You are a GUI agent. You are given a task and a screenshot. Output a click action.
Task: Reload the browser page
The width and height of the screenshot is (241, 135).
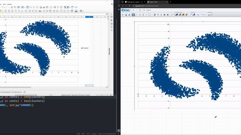[x=130, y=6]
